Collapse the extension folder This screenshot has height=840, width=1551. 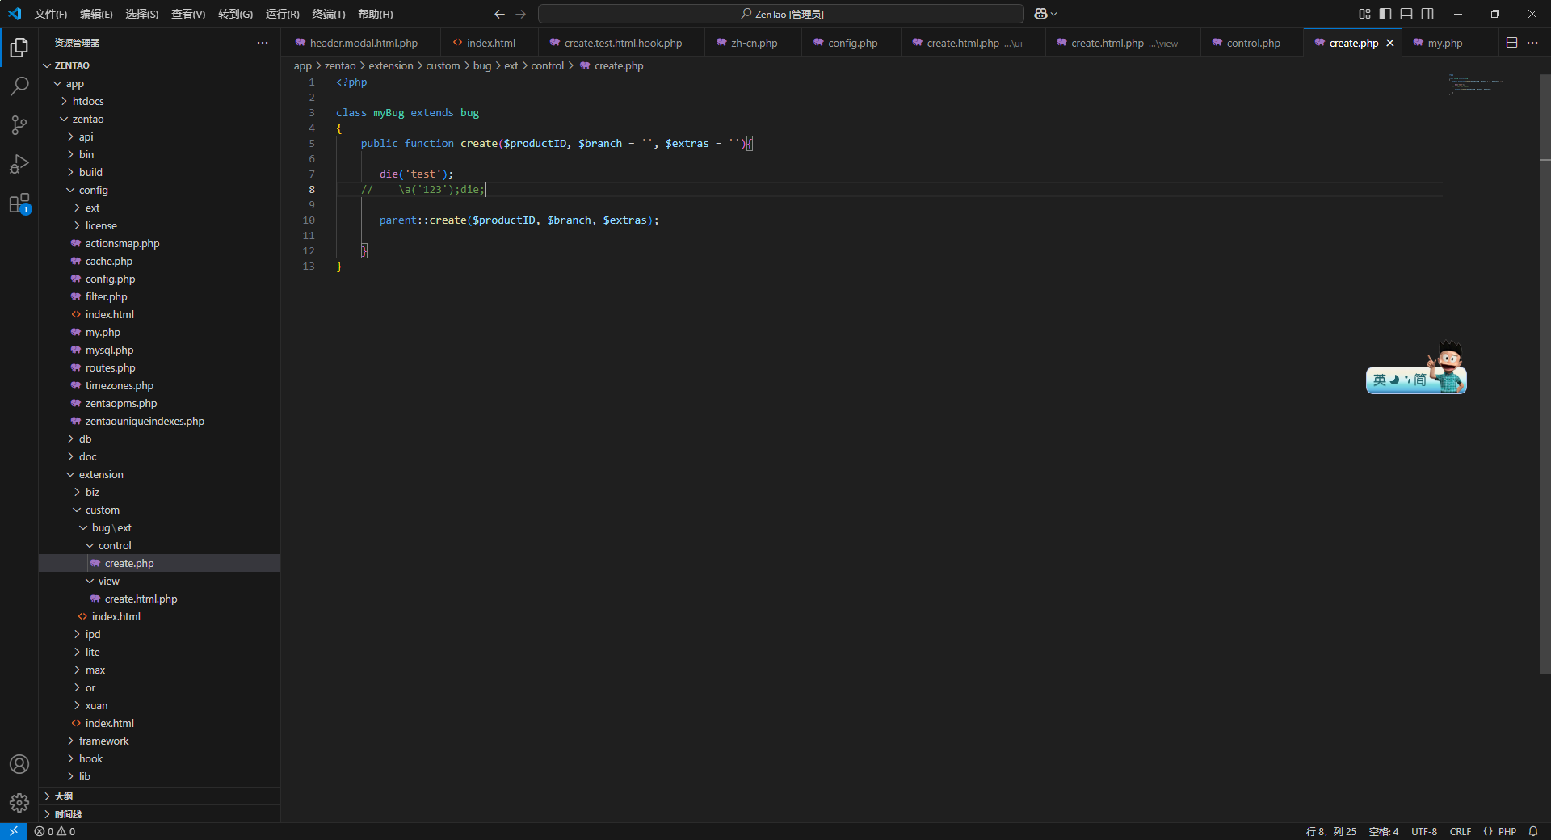pyautogui.click(x=101, y=474)
